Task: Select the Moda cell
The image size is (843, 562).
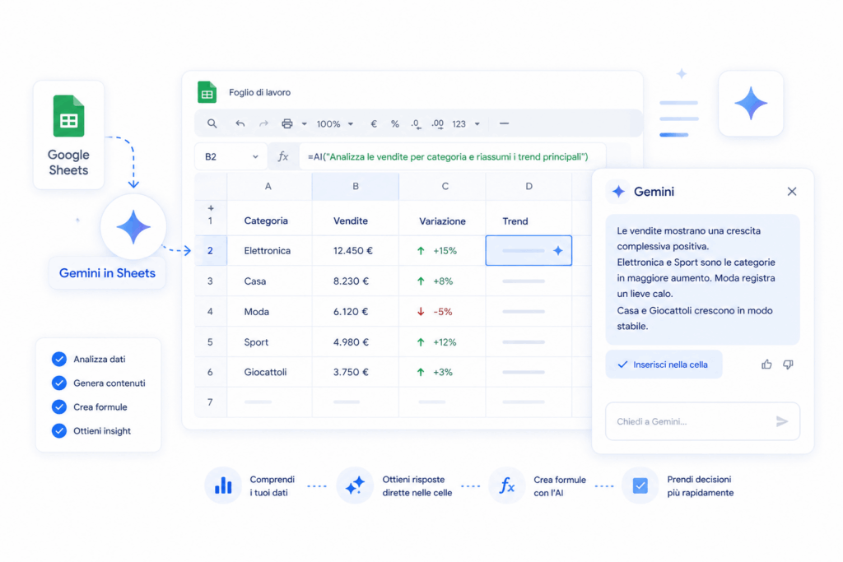Action: point(269,312)
